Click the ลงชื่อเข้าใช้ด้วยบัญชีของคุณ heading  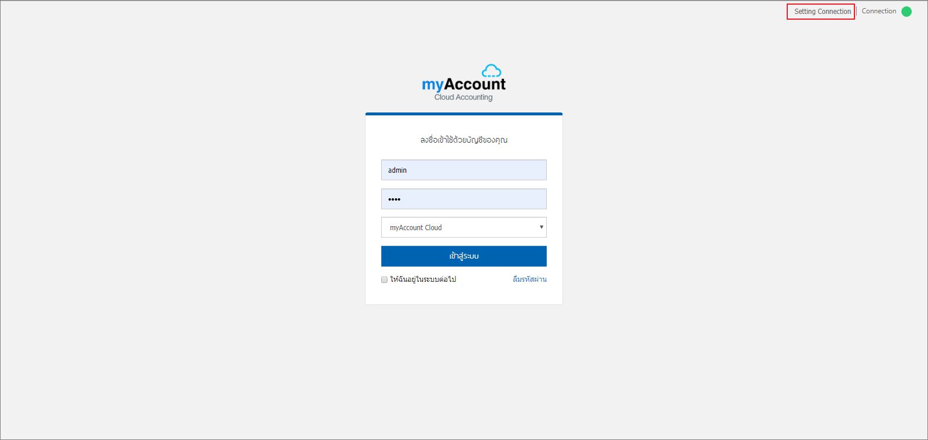click(463, 140)
